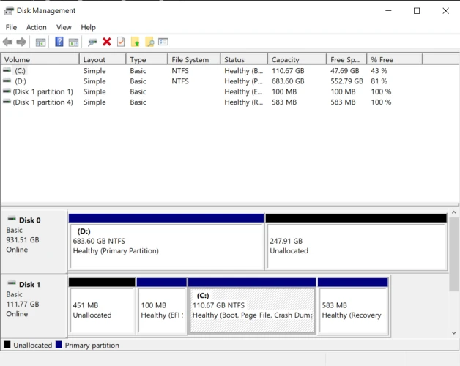Click the scroll down arrow in the disk pane
Image resolution: width=460 pixels, height=366 pixels.
(454, 333)
